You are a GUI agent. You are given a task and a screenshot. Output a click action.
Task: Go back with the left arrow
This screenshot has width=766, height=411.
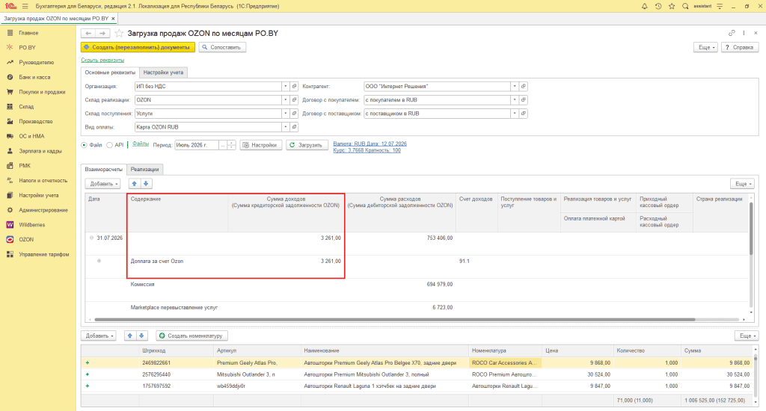pyautogui.click(x=88, y=33)
